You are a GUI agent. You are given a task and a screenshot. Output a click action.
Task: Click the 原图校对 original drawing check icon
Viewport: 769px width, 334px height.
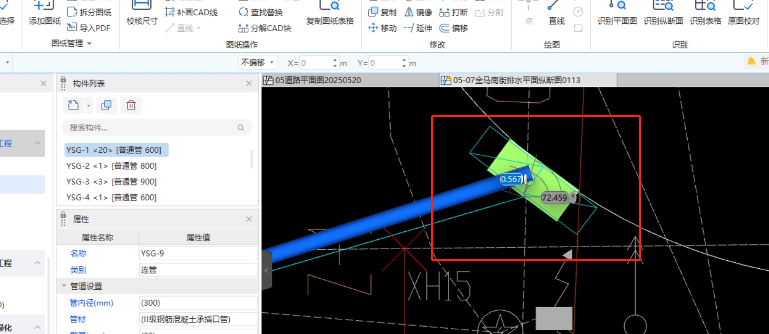(743, 6)
